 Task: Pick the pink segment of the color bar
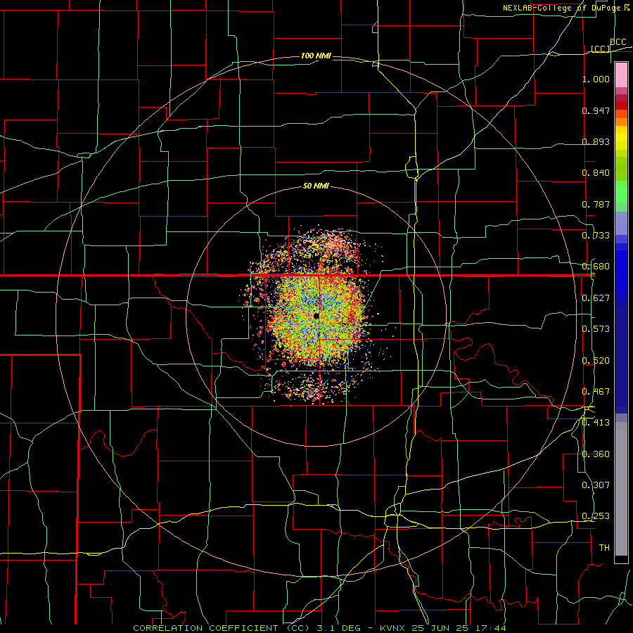(x=621, y=75)
